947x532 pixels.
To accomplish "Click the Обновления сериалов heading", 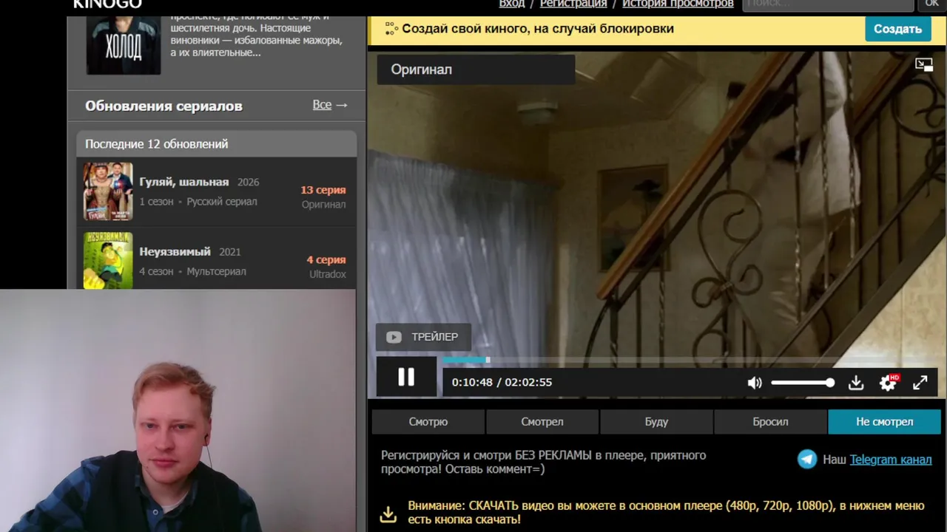I will tap(164, 106).
